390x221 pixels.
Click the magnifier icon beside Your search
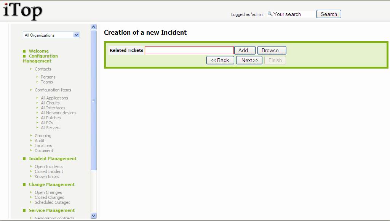point(270,14)
